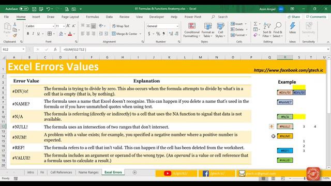Apply the Comma Style
The width and height of the screenshot is (331, 186).
coord(163,34)
